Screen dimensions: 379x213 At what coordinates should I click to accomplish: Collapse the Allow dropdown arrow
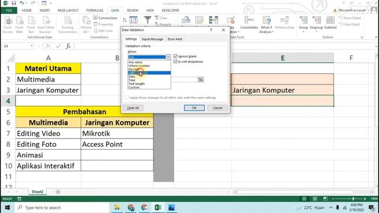point(168,57)
